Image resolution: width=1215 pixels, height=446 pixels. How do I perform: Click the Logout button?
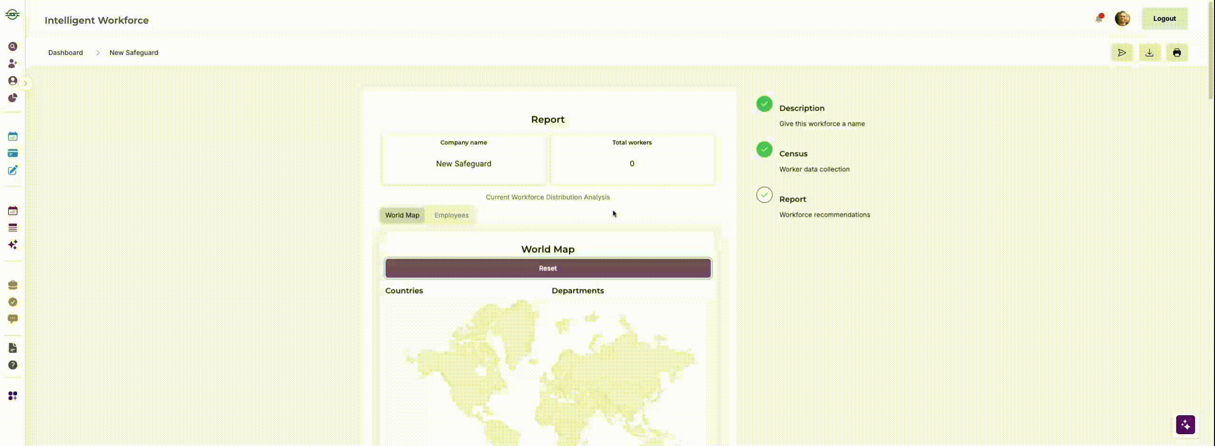click(x=1165, y=19)
